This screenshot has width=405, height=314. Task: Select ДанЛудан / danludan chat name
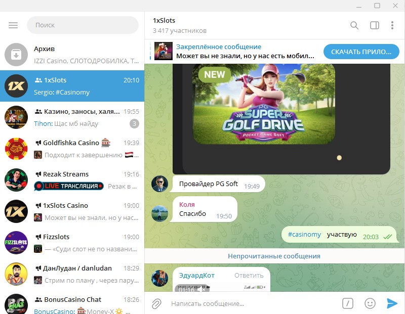[77, 268]
